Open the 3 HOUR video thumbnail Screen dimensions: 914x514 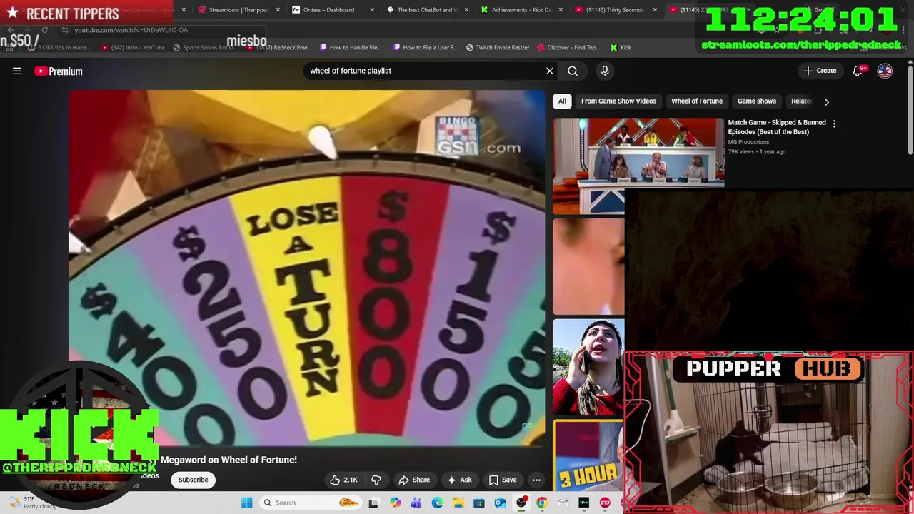(588, 455)
